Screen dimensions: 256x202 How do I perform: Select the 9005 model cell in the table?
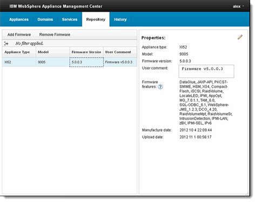(53, 62)
